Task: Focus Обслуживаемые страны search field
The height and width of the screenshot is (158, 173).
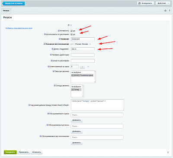Action: [x=97, y=115]
